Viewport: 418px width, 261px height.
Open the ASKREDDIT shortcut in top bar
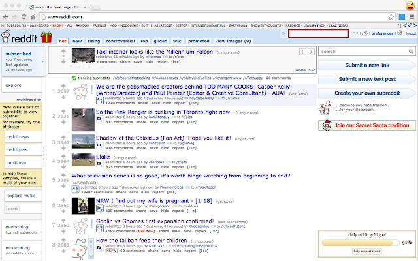click(163, 25)
